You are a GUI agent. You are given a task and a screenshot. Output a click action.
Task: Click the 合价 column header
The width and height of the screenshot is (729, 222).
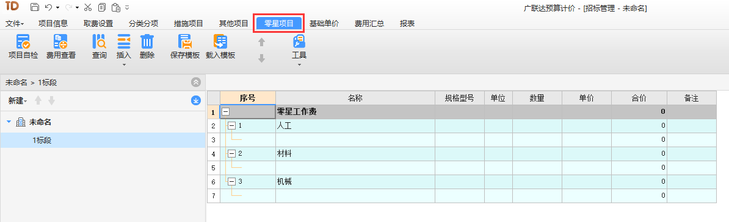[x=639, y=98]
